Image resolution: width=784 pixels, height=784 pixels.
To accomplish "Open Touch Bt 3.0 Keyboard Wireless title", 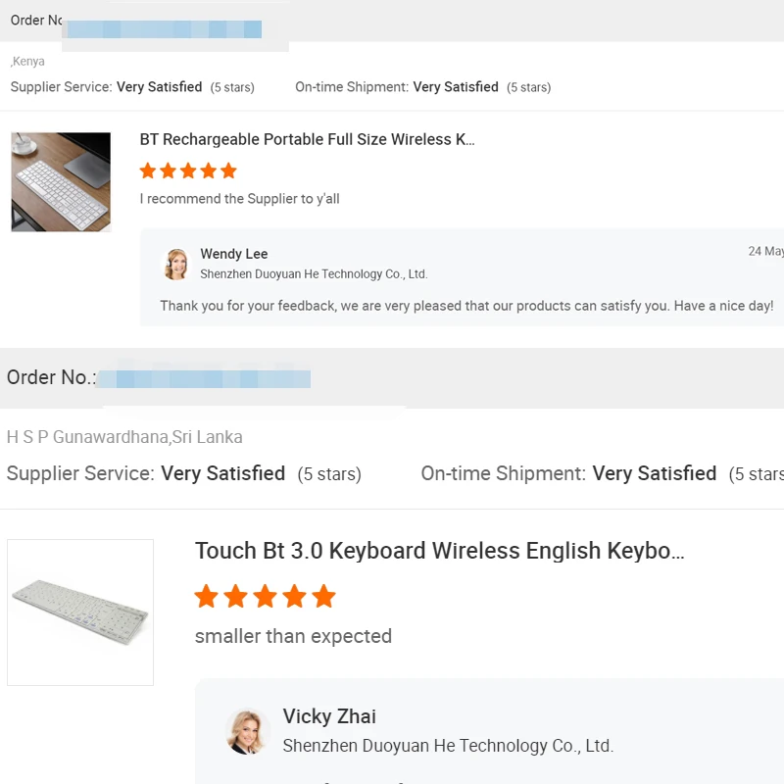I will point(439,551).
